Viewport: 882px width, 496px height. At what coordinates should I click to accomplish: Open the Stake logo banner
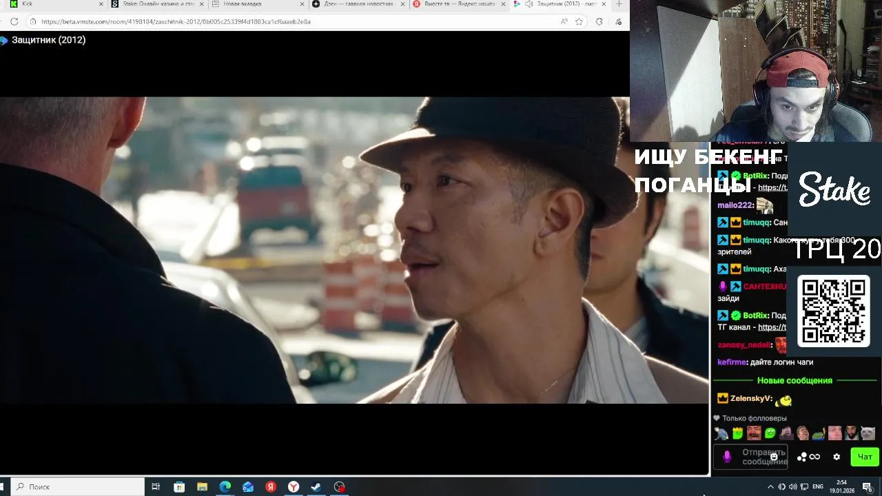tap(834, 189)
